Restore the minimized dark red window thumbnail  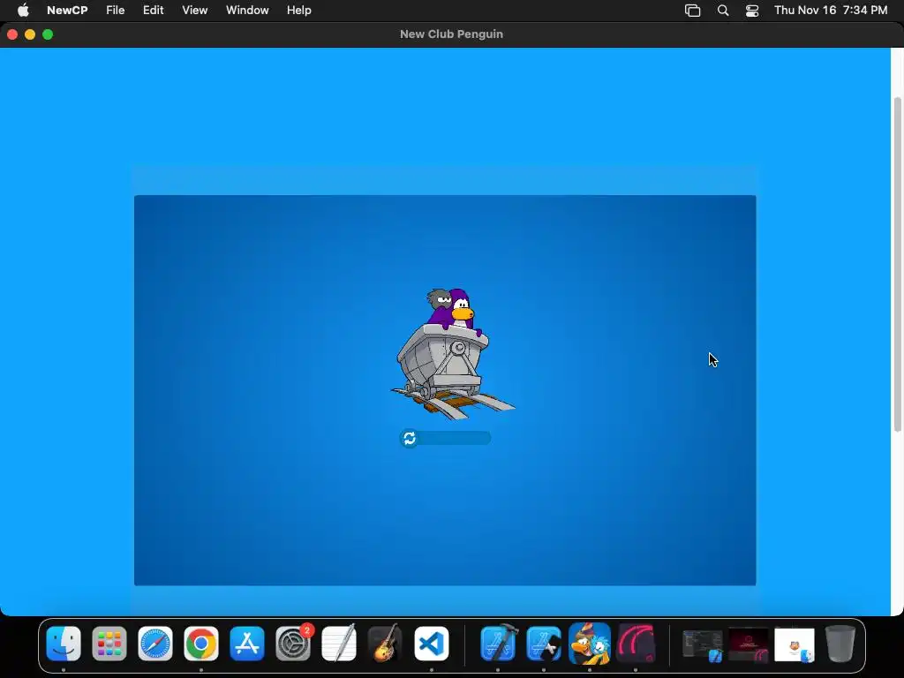click(749, 645)
